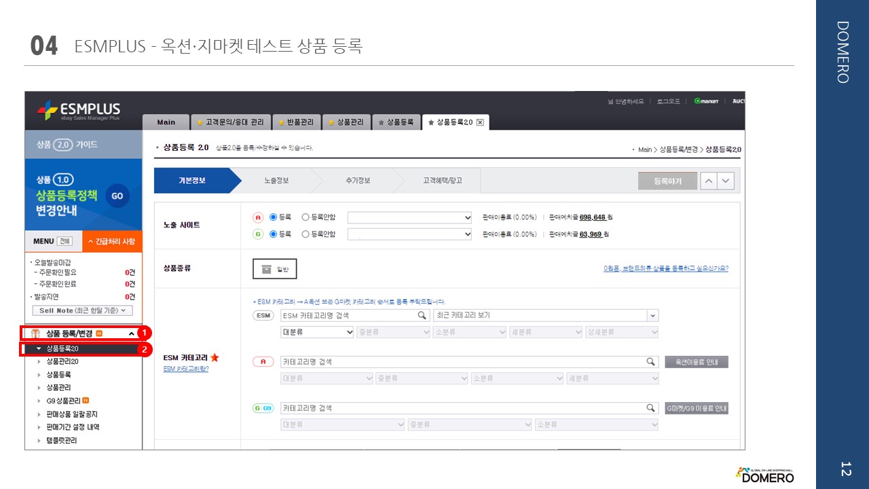Select 등록안함 for the Auction site
This screenshot has height=489, width=869.
point(306,217)
